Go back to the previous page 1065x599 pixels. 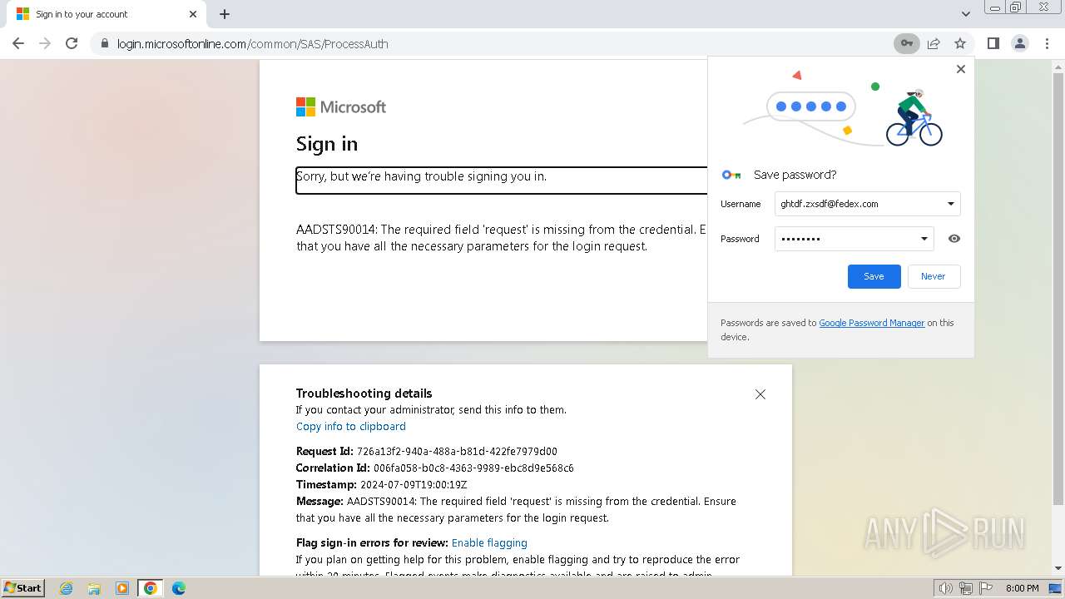18,43
